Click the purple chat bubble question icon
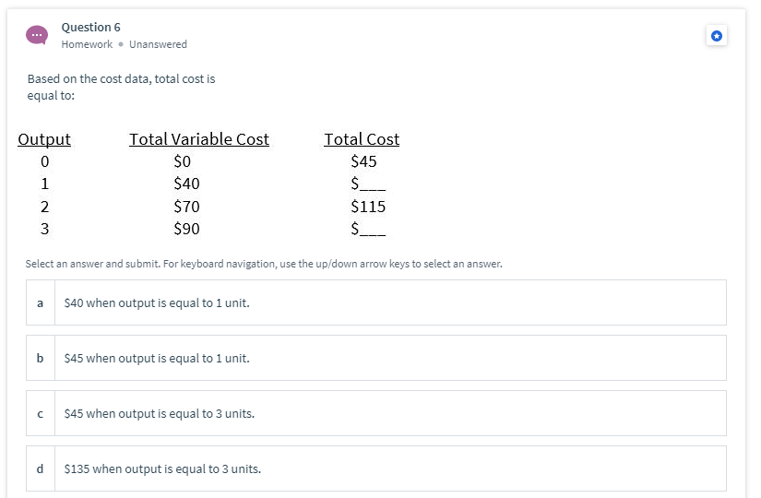Image resolution: width=761 pixels, height=498 pixels. pos(37,35)
